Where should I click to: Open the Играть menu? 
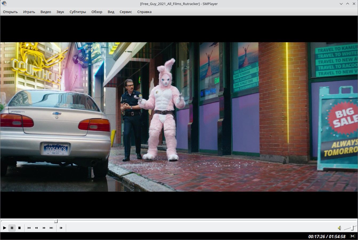(29, 12)
